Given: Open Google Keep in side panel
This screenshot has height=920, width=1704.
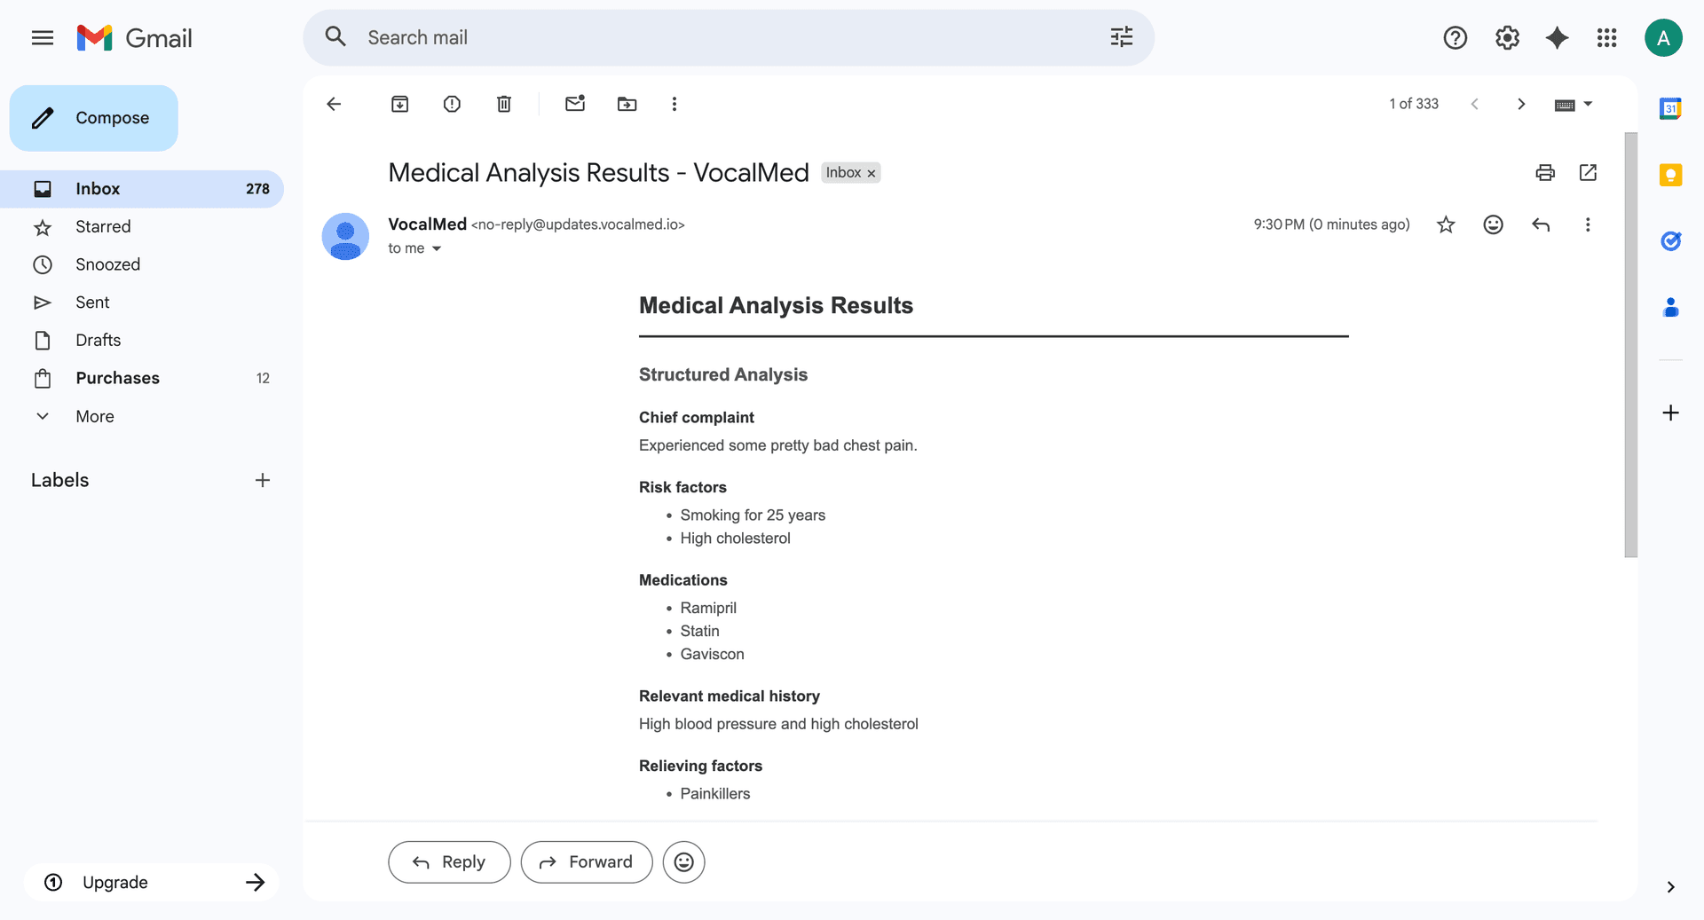Looking at the screenshot, I should (x=1670, y=175).
